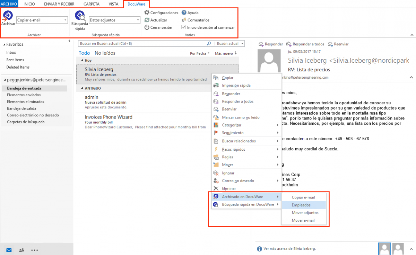Image resolution: width=416 pixels, height=255 pixels.
Task: Open the Copiar e-mail dropdown
Action: (66, 20)
